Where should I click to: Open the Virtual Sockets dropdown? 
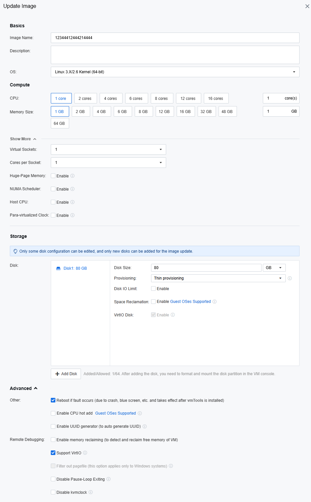point(108,149)
